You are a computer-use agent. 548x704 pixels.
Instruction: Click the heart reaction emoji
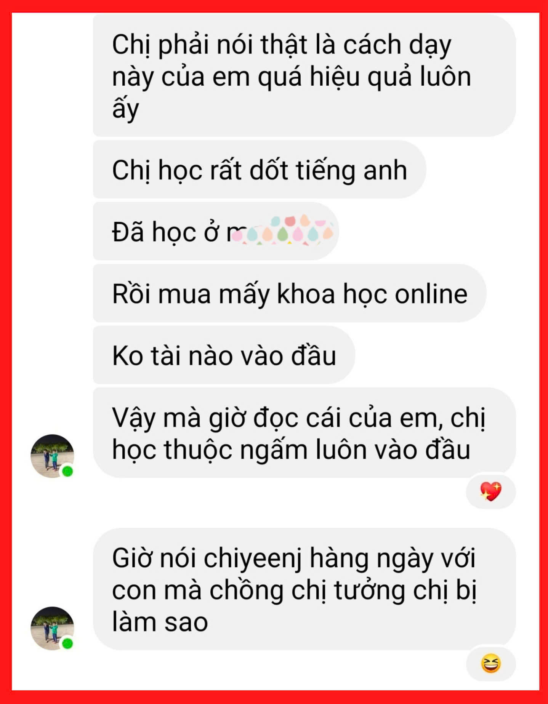click(x=490, y=491)
